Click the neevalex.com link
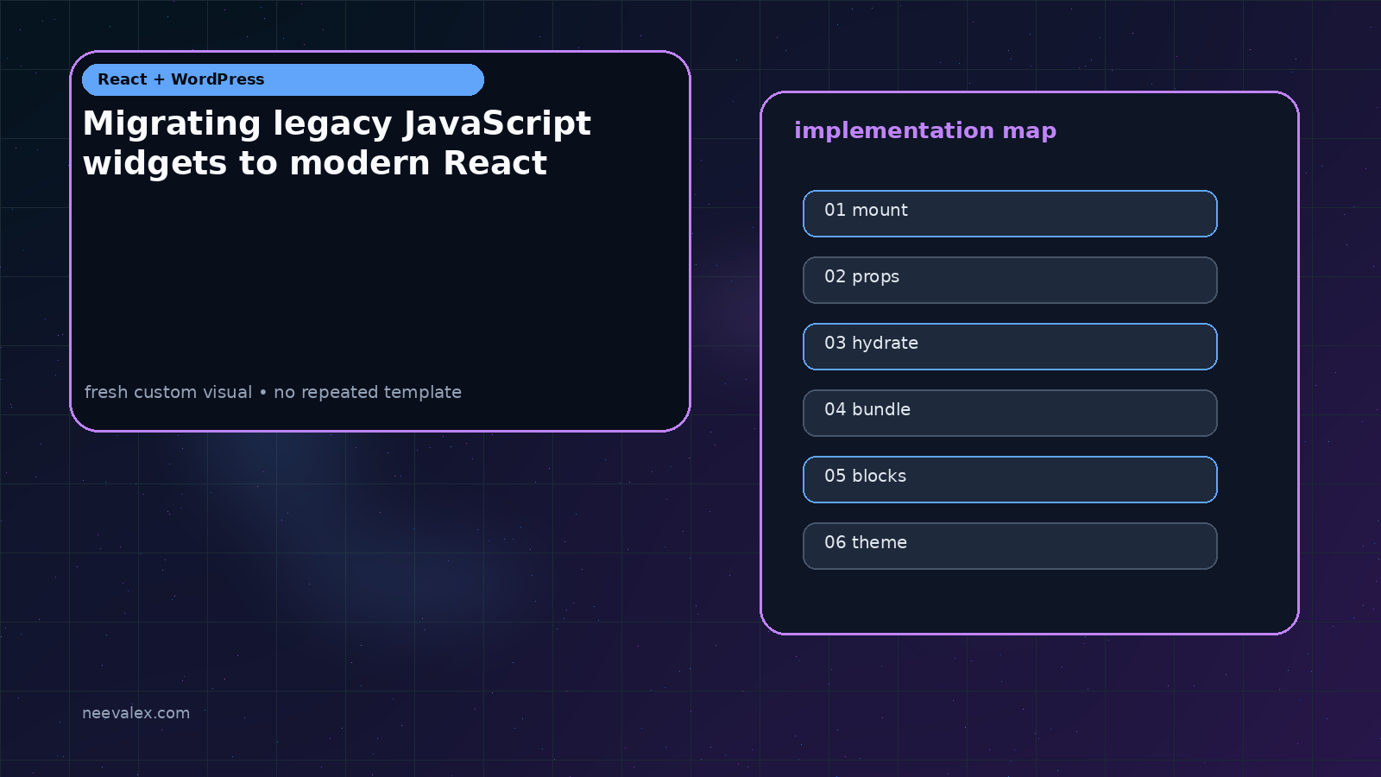 [136, 713]
